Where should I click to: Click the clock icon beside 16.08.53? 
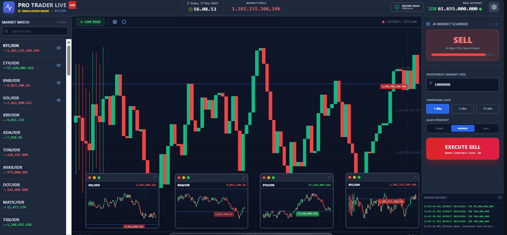[190, 9]
